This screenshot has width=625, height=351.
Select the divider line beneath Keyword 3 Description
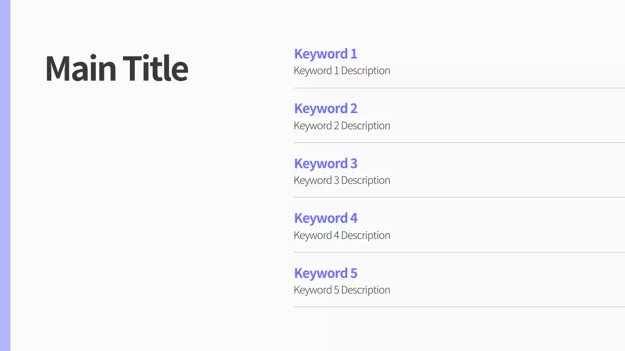(x=459, y=197)
